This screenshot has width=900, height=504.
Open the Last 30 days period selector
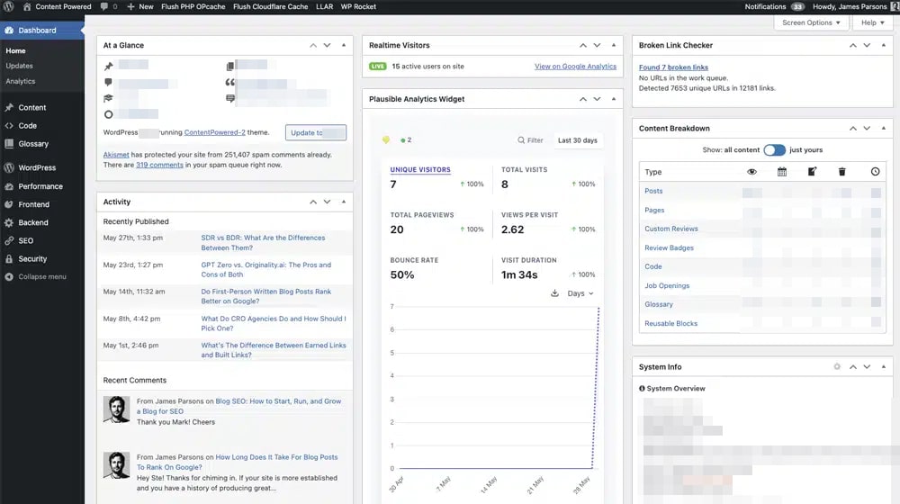pyautogui.click(x=578, y=140)
